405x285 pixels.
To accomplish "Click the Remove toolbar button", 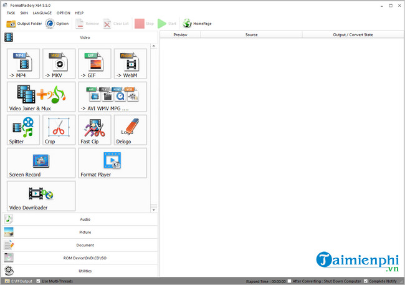I will 87,24.
